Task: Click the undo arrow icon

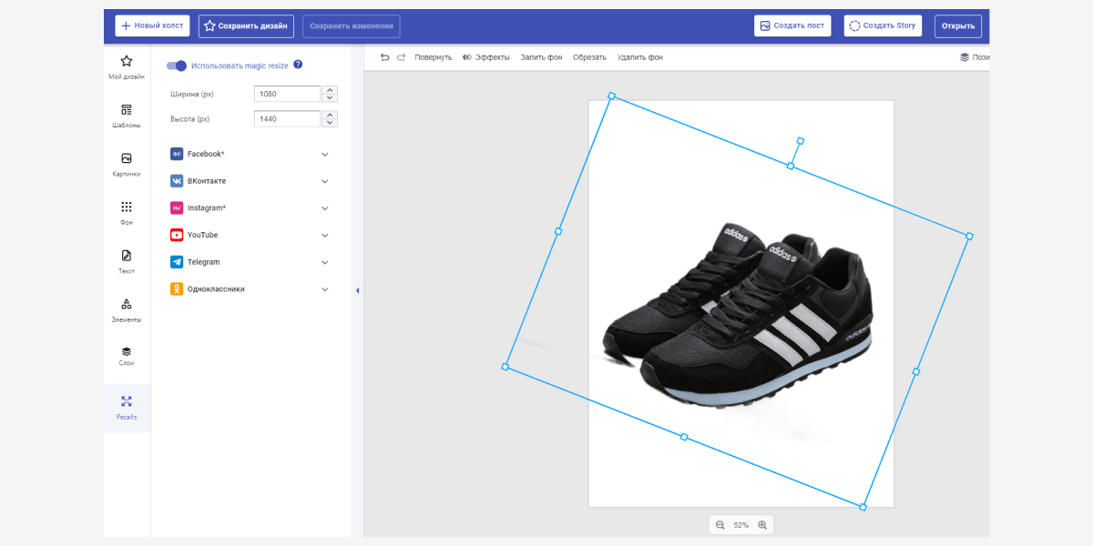Action: click(384, 57)
